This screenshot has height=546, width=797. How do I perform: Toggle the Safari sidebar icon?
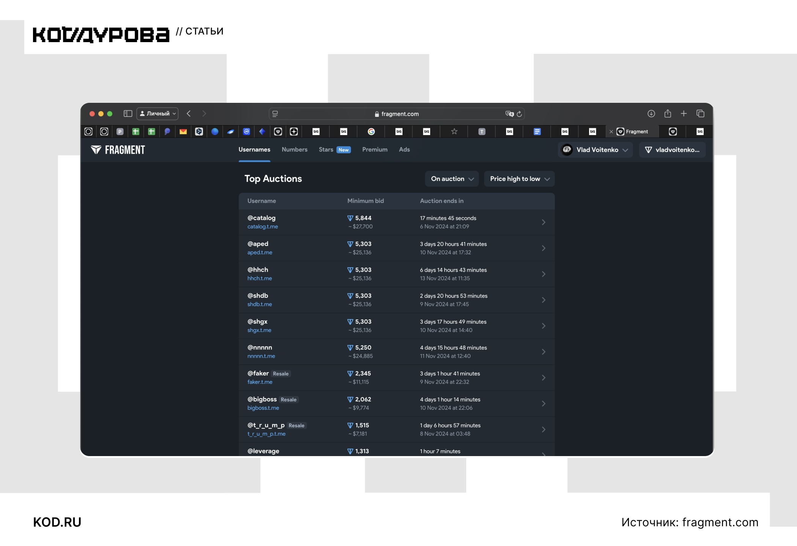[128, 113]
